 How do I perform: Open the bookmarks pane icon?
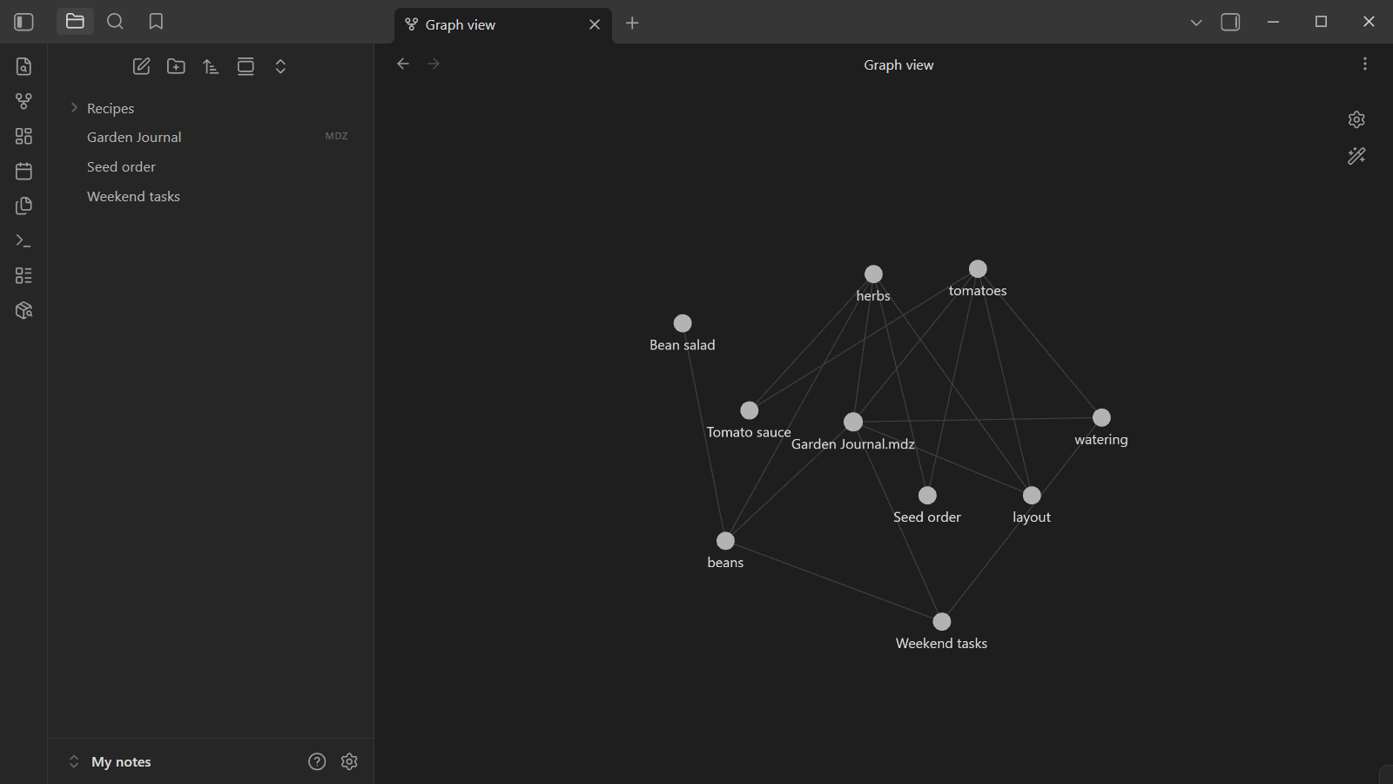coord(156,22)
